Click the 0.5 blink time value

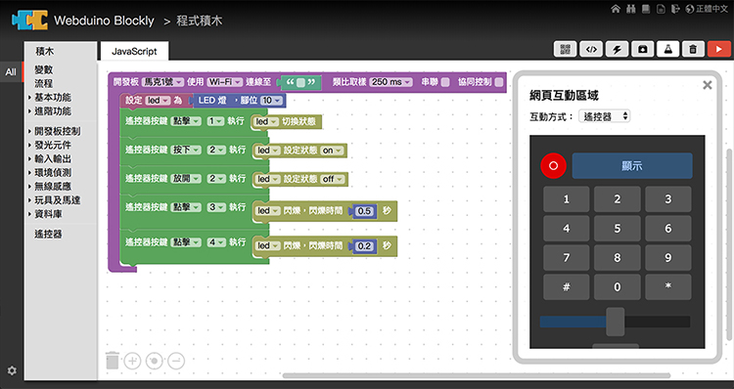364,211
